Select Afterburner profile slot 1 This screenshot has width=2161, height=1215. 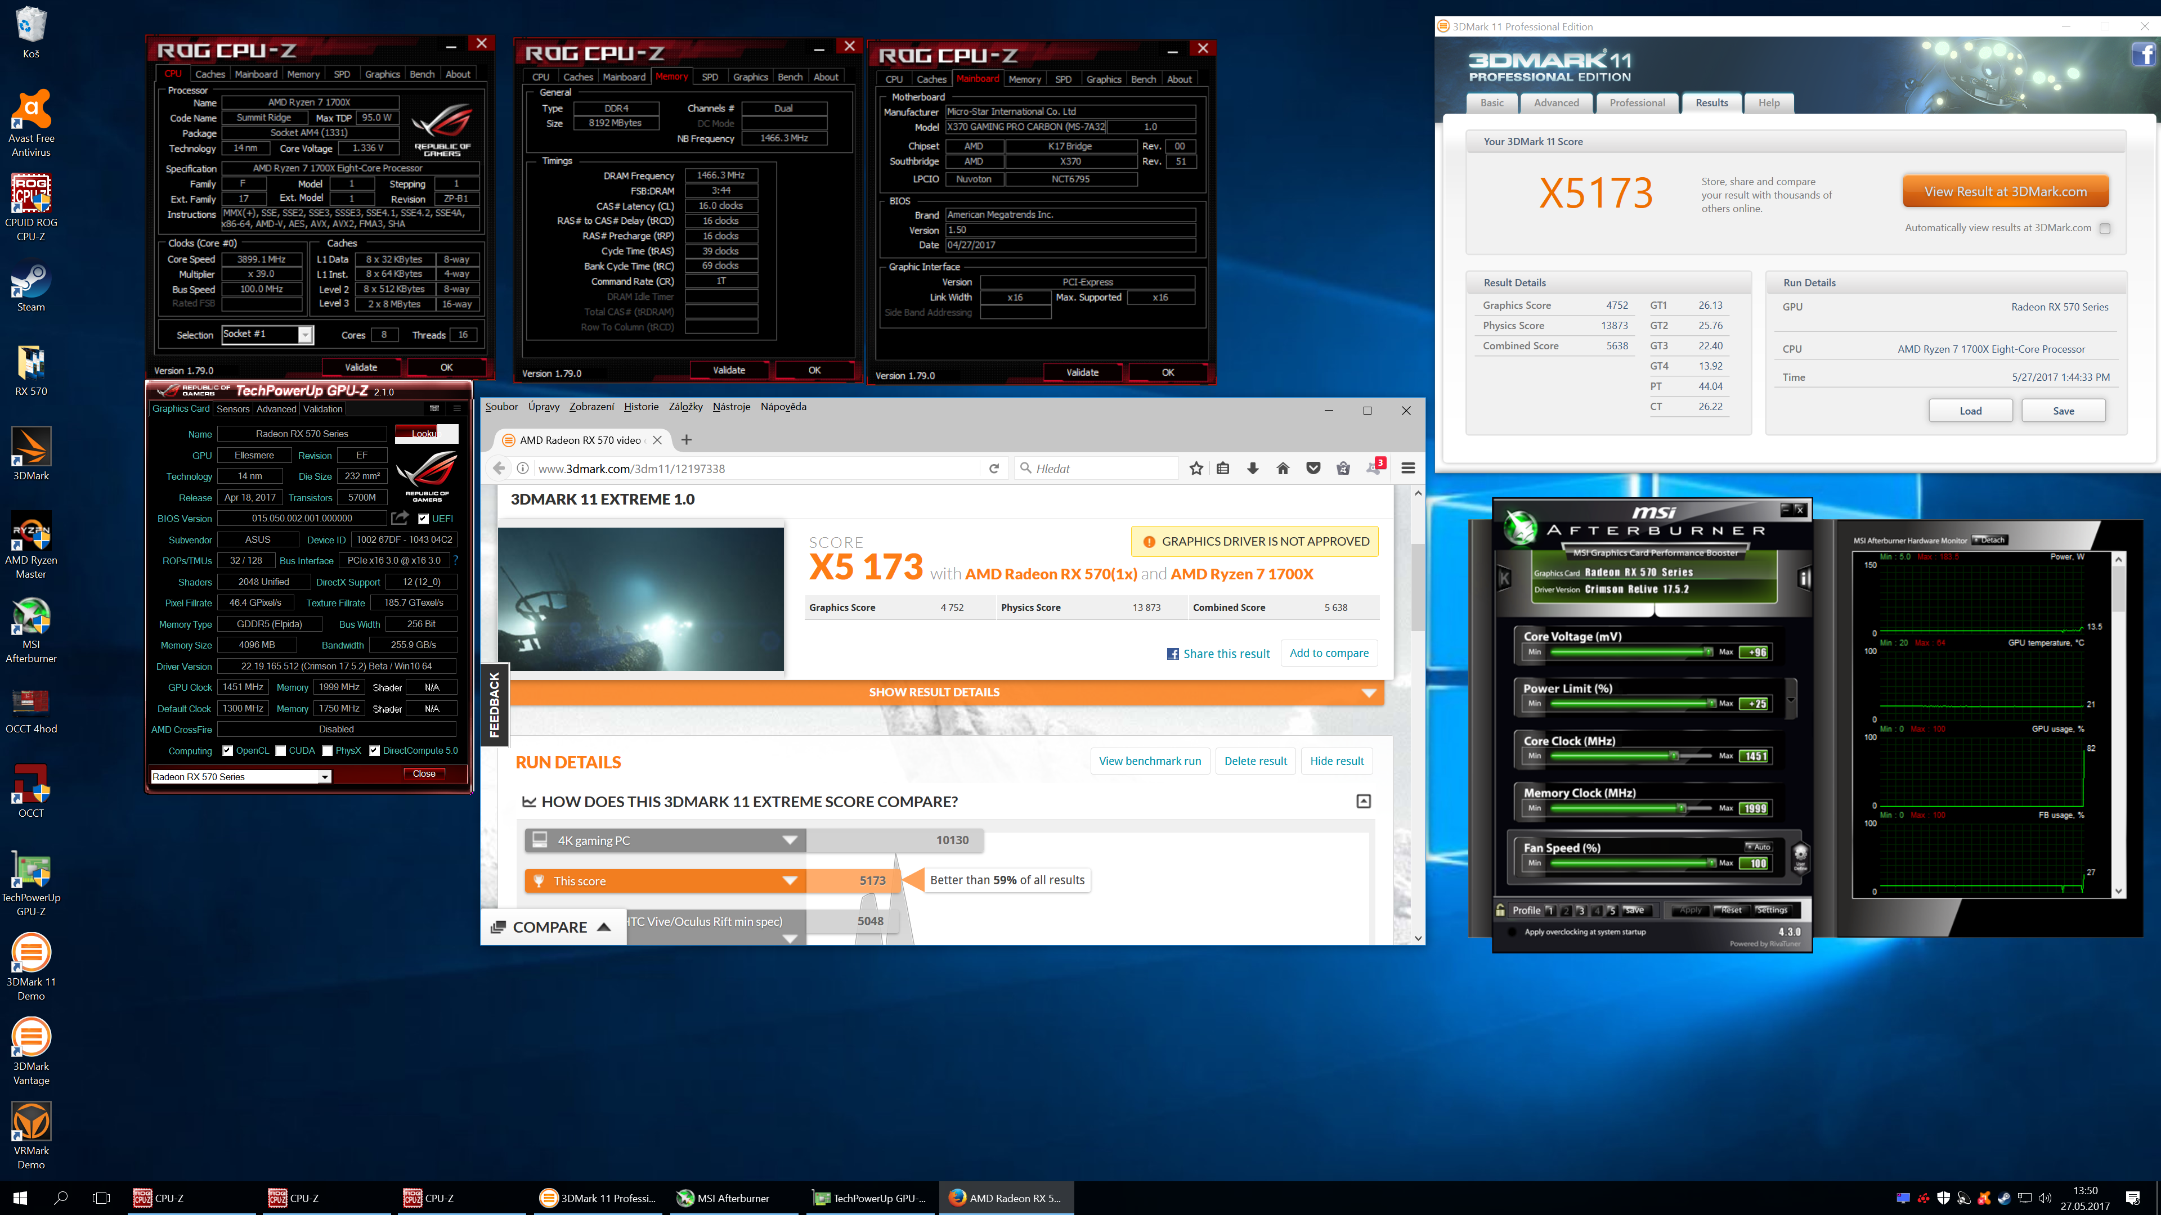coord(1550,910)
